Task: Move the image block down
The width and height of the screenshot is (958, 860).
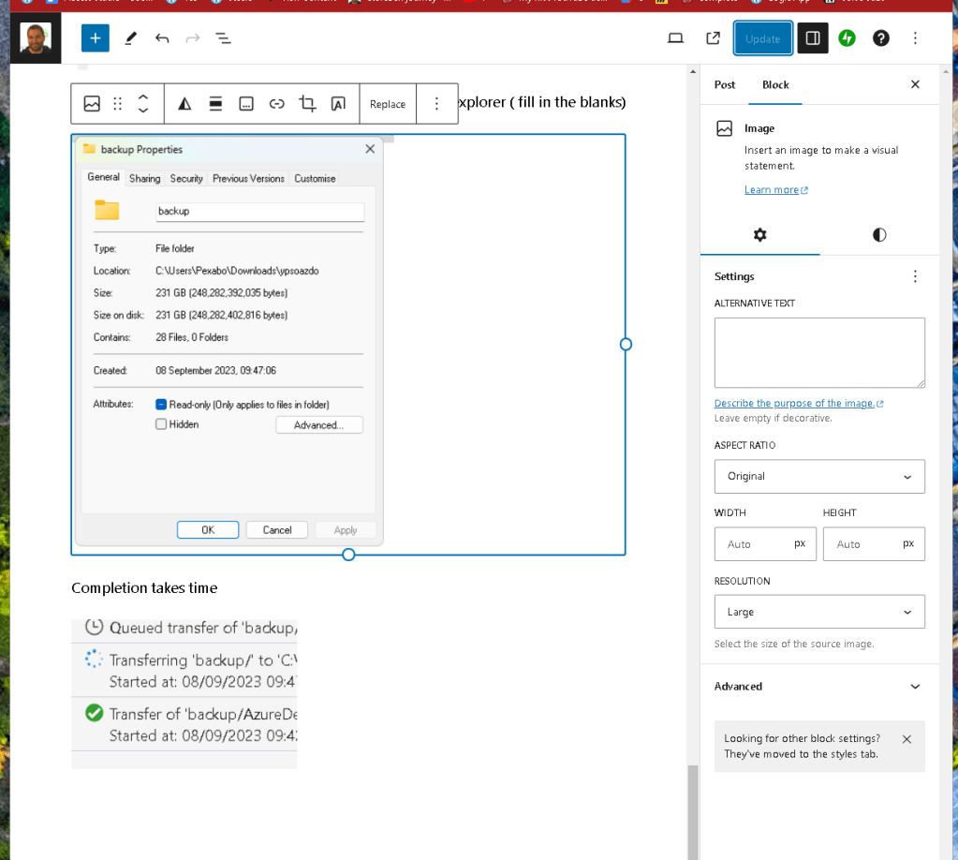Action: (x=143, y=111)
